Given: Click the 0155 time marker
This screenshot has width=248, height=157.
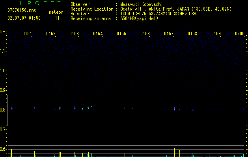Looking at the screenshot, I should point(121,34).
